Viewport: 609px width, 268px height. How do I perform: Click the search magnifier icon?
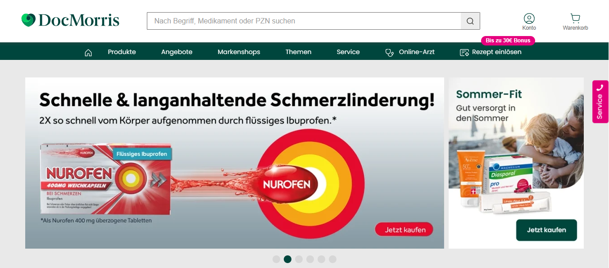470,21
